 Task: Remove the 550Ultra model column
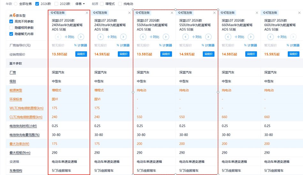pos(215,13)
